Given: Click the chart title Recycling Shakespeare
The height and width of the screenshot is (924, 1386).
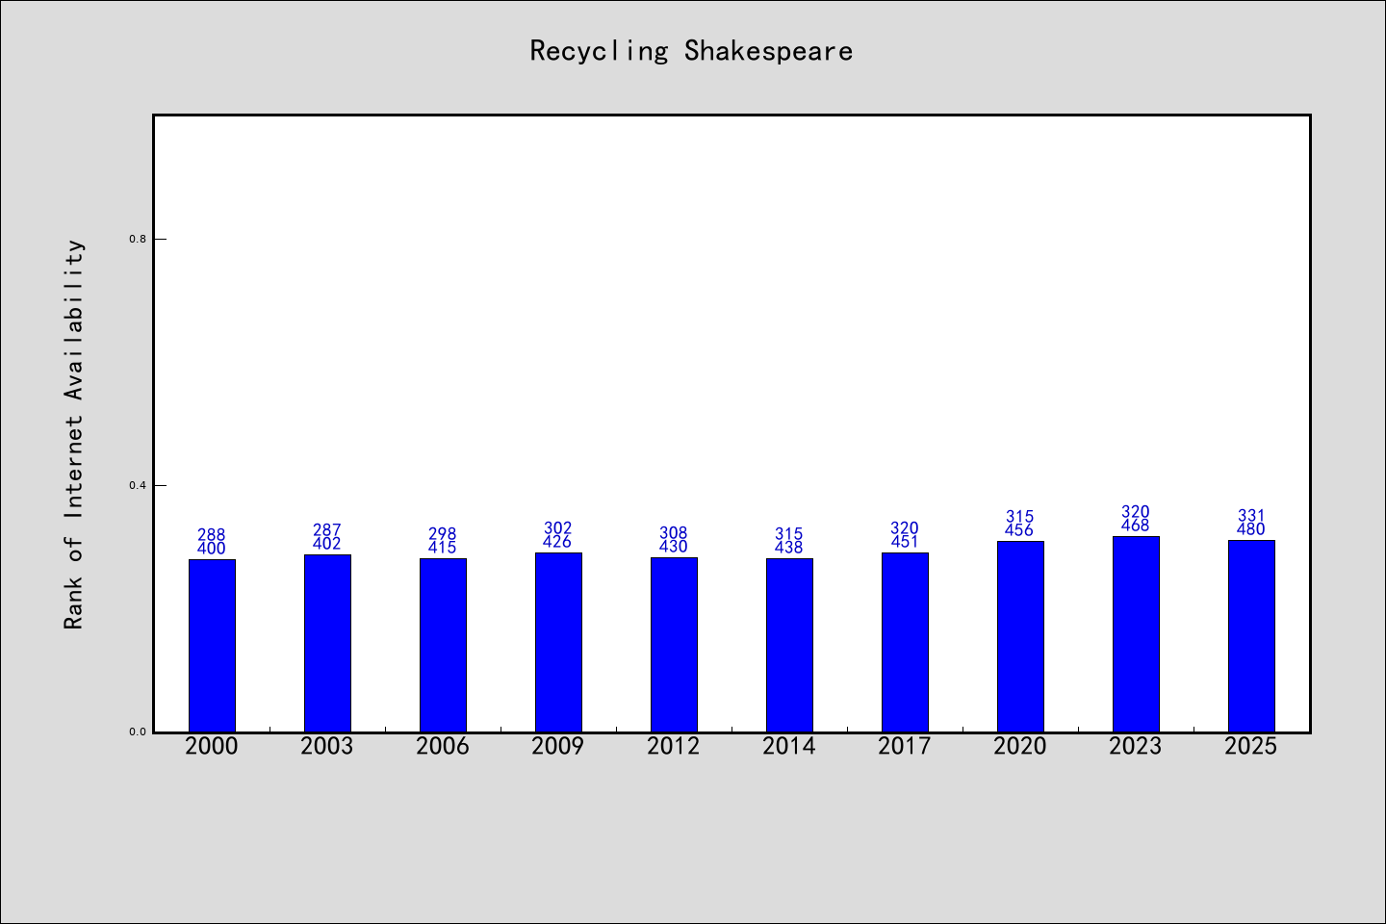Looking at the screenshot, I should (691, 51).
